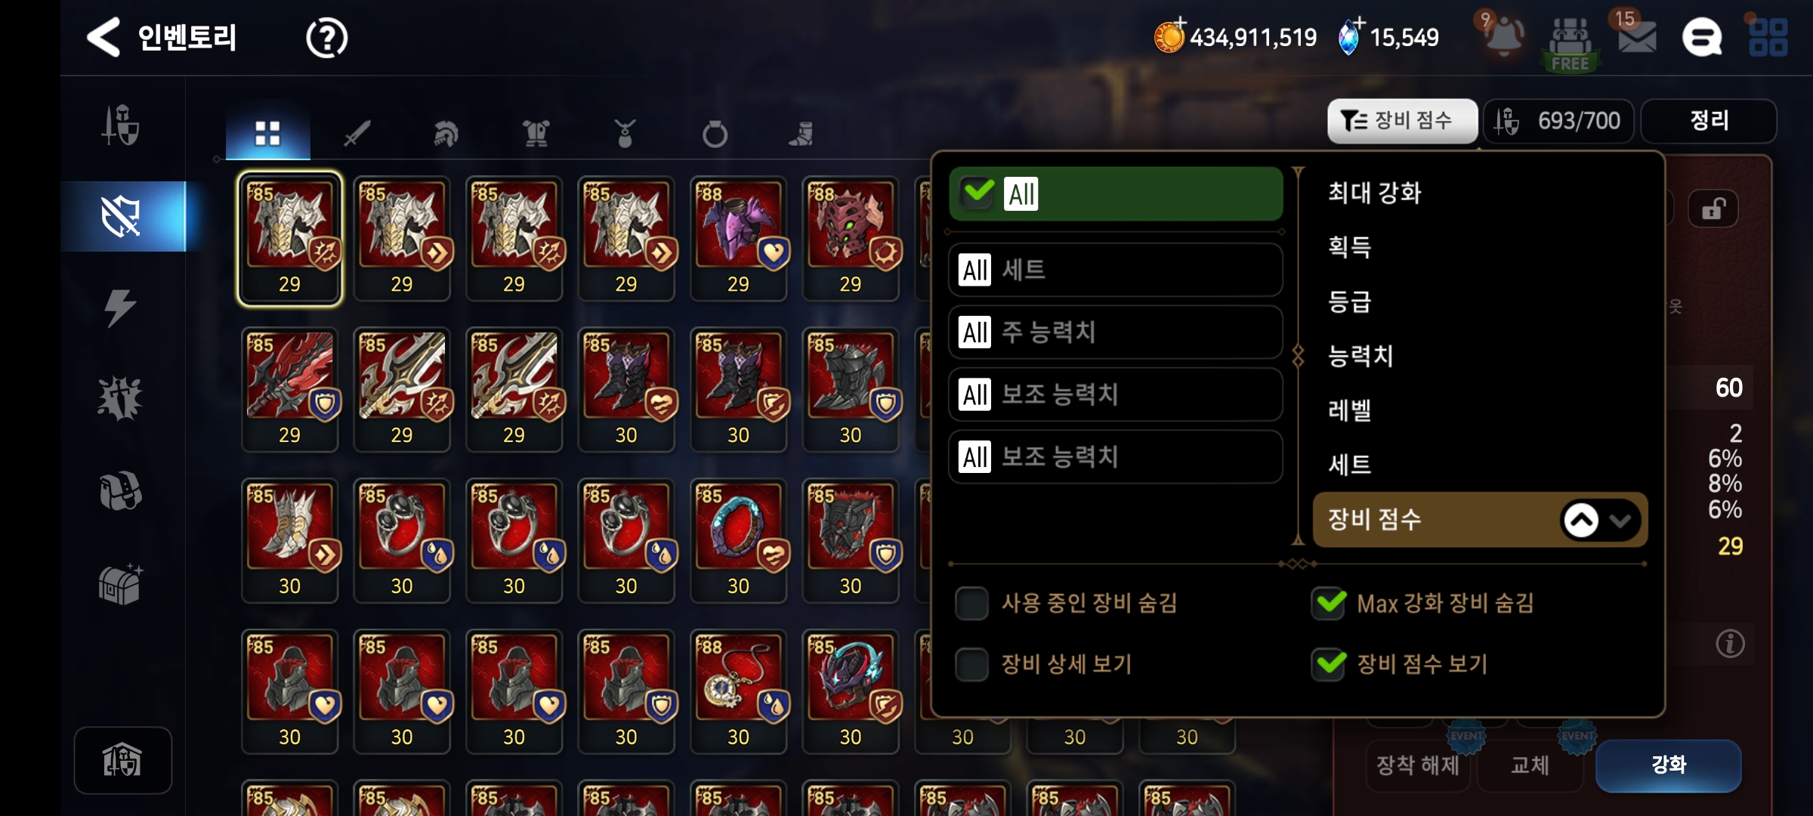Viewport: 1813px width, 816px height.
Task: Open the help question mark icon
Action: point(326,38)
